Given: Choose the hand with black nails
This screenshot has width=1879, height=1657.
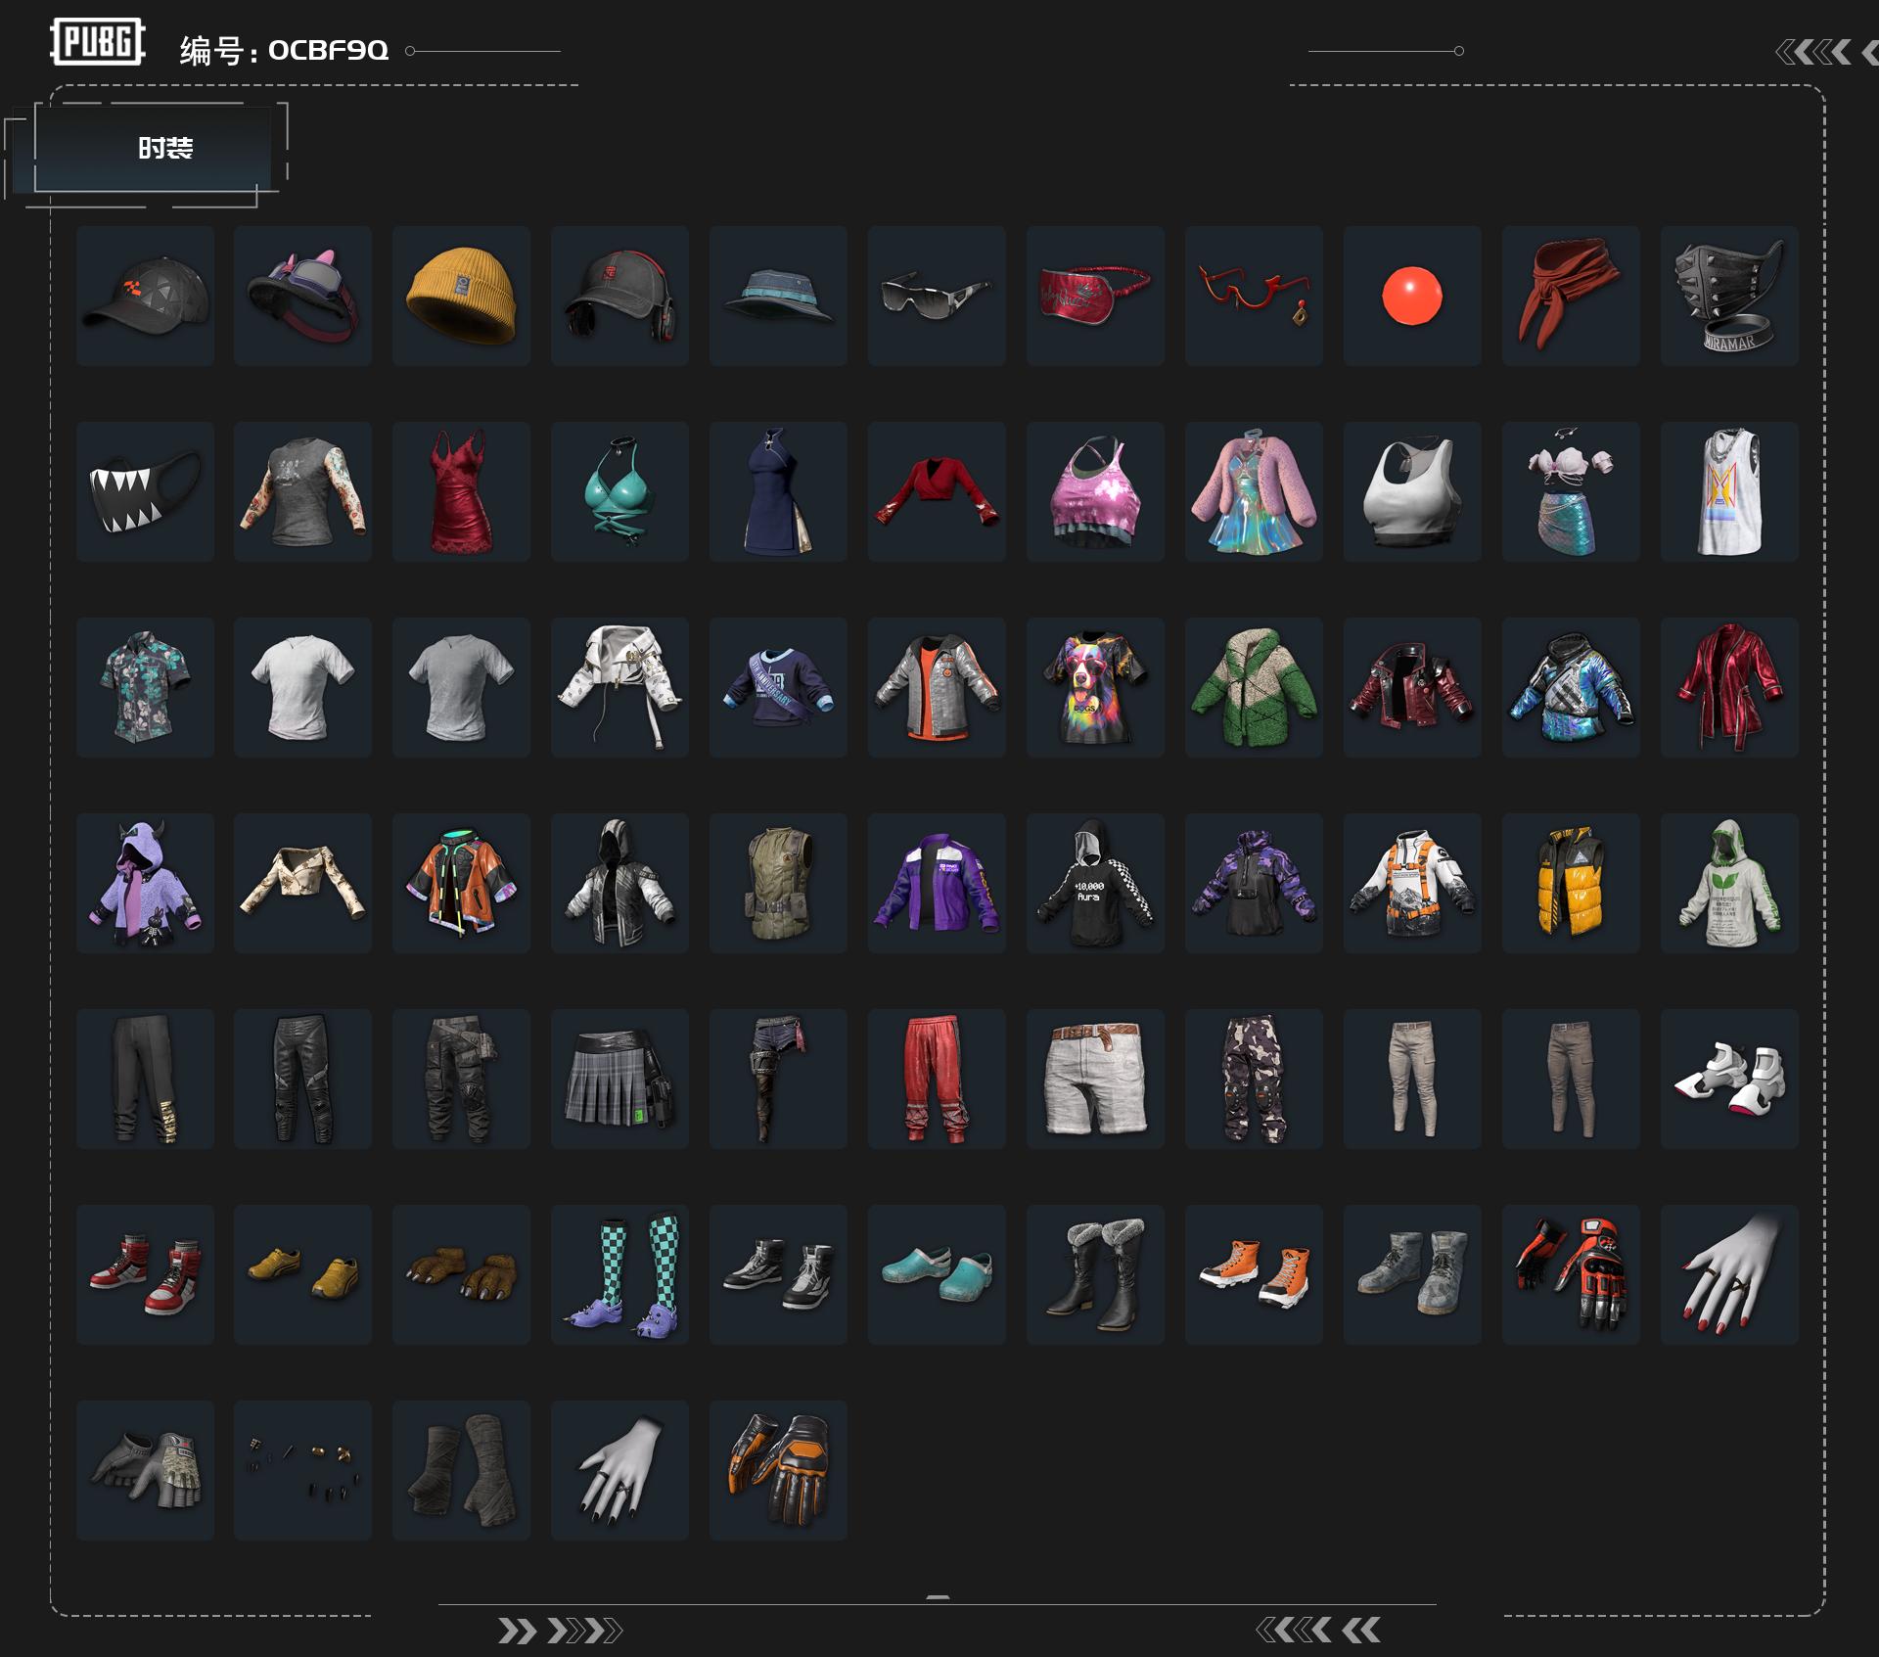Looking at the screenshot, I should tap(619, 1470).
